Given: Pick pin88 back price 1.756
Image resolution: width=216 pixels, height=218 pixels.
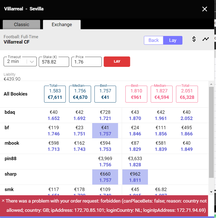Looking at the screenshot, I should [105, 165].
